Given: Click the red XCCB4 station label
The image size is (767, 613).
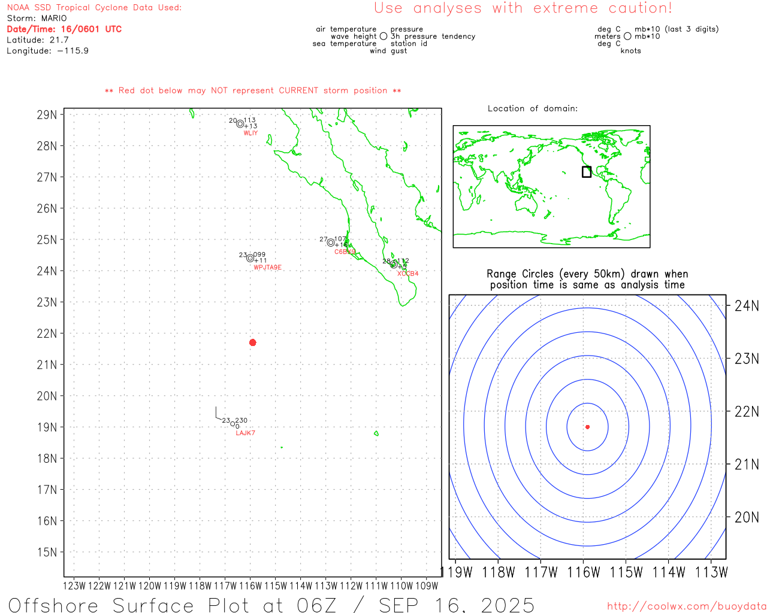Looking at the screenshot, I should tap(408, 274).
